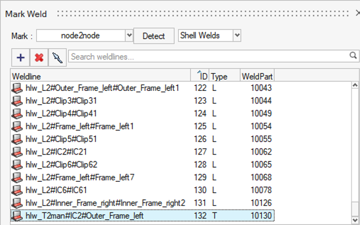Select weldline hlw_L2#Inner_Frame_right#Inner_Frame_right2
The image size is (360, 225).
click(143, 203)
